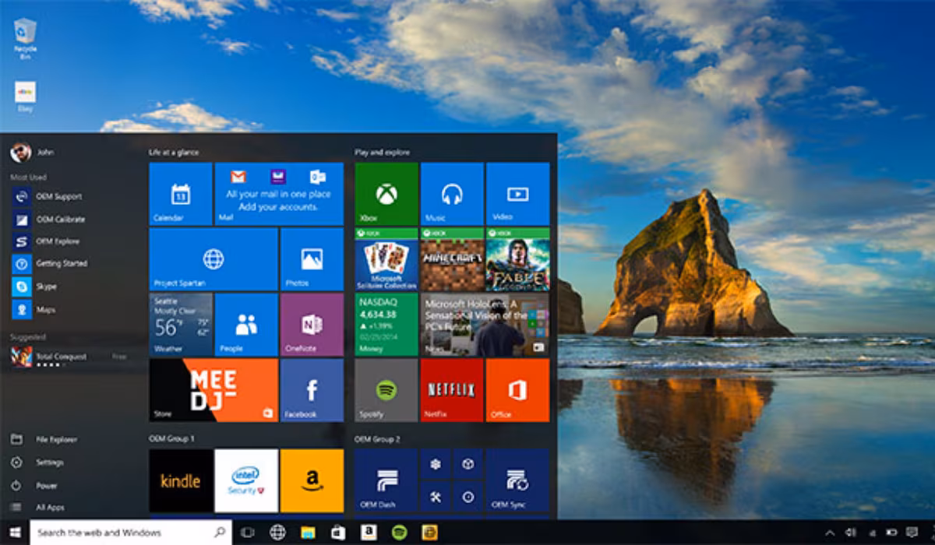Launch the Spotify tile in Start menu
Screen dimensions: 935x545
pyautogui.click(x=386, y=390)
